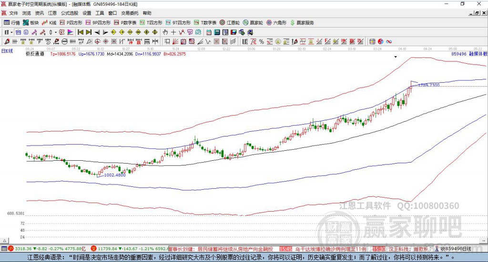The width and height of the screenshot is (488, 262).
Task: Open the calculator icon
Action: point(217,32)
